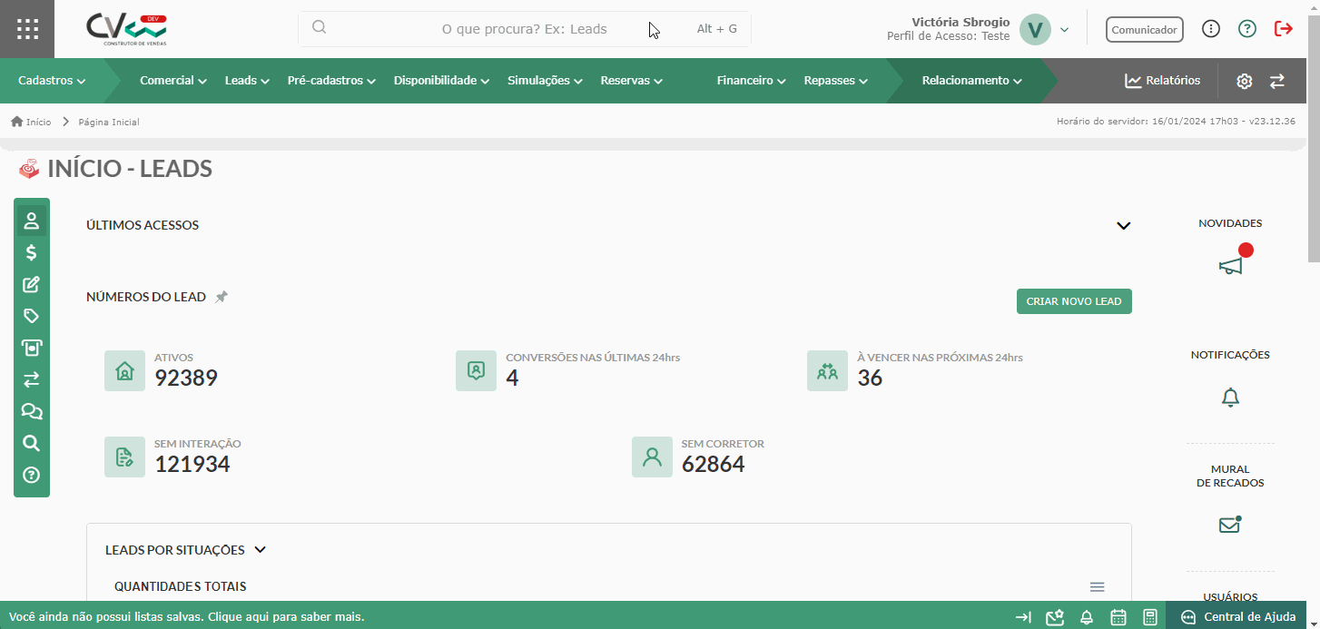Expand the Pré-cadastros menu
This screenshot has width=1320, height=629.
[331, 81]
